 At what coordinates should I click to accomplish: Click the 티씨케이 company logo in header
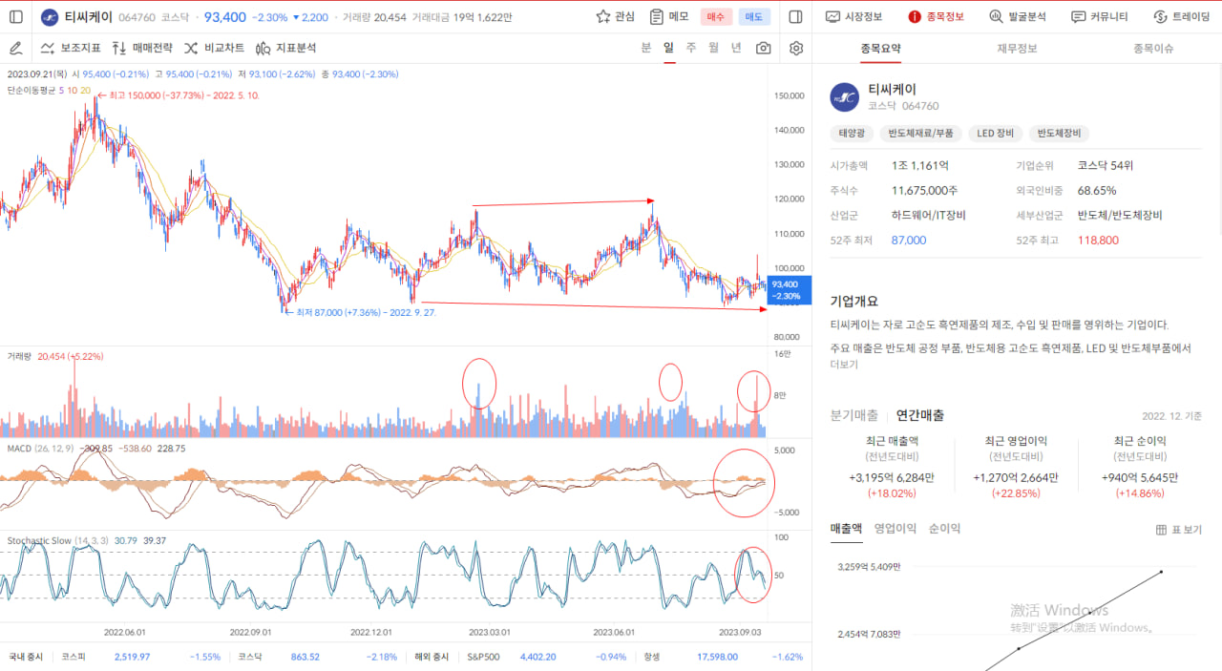(x=50, y=17)
